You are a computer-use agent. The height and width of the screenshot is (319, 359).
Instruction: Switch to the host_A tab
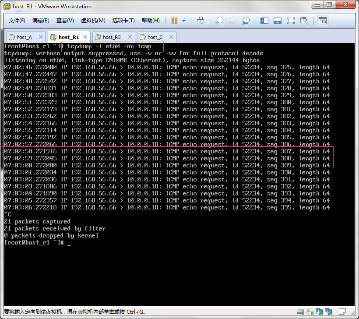24,37
